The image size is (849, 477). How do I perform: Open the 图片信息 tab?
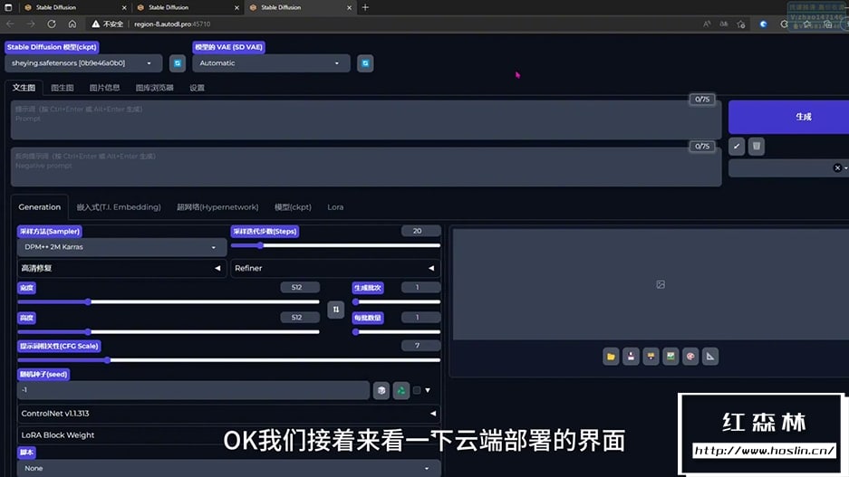click(104, 88)
